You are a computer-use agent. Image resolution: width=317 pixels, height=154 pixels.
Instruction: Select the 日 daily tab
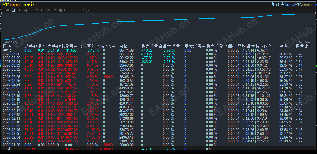click(13, 10)
